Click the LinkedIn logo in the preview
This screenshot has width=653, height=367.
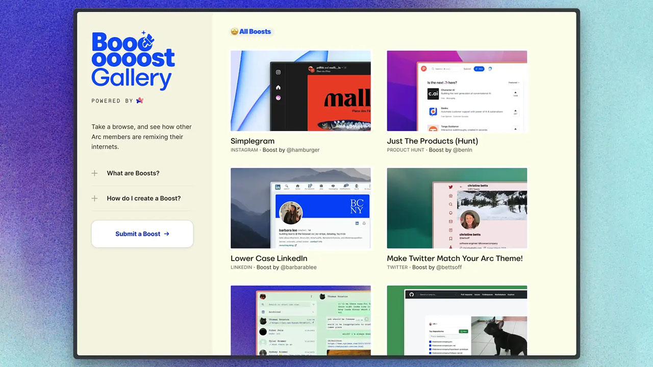pos(278,187)
